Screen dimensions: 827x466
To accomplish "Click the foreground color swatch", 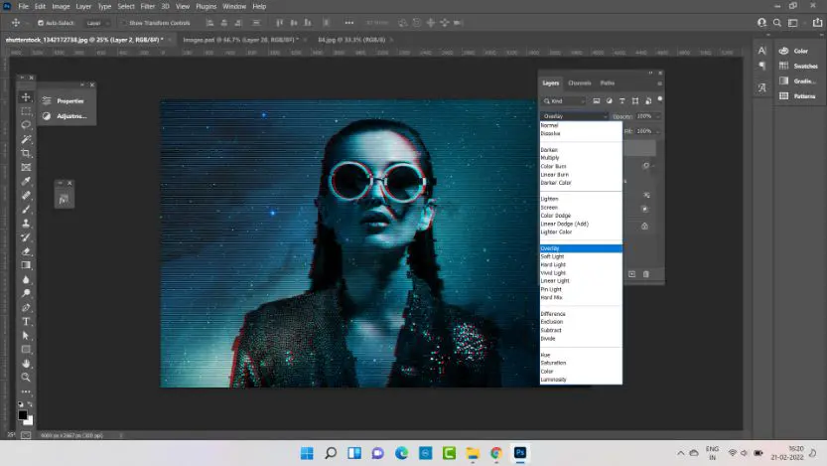I will [23, 415].
